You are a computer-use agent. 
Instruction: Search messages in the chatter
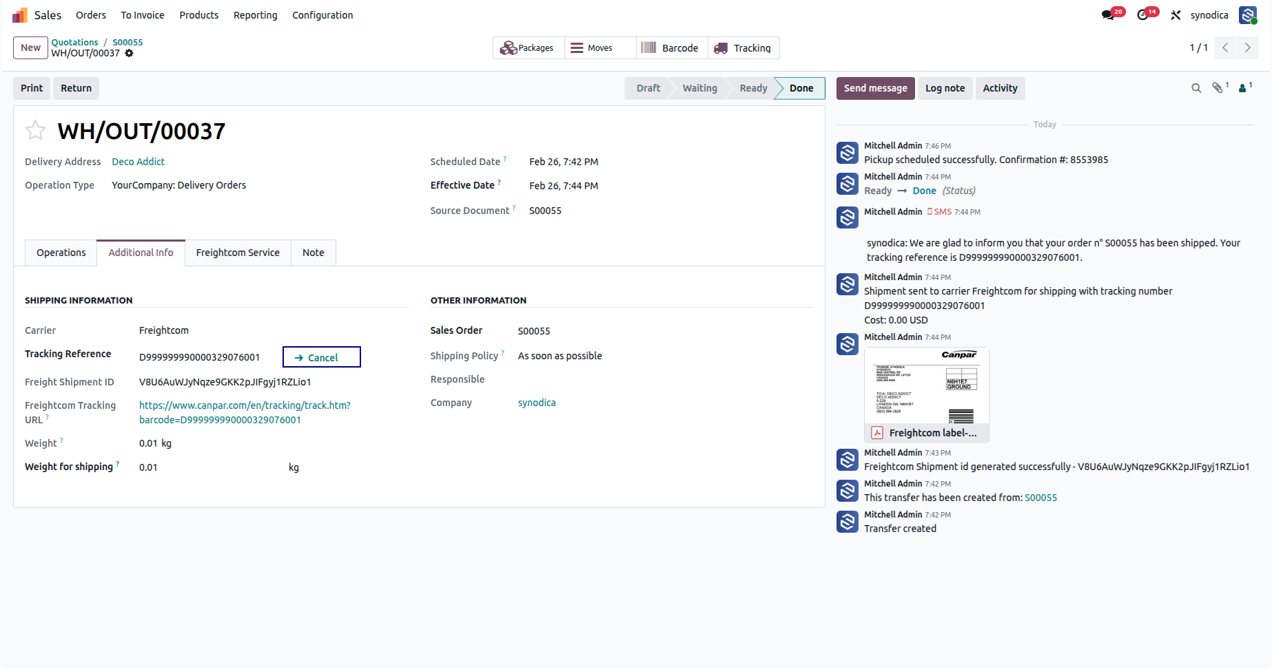[x=1196, y=88]
